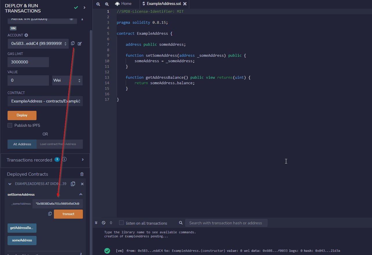Click the getAddressBalance function definition line
This screenshot has width=372, height=255.
[x=188, y=77]
